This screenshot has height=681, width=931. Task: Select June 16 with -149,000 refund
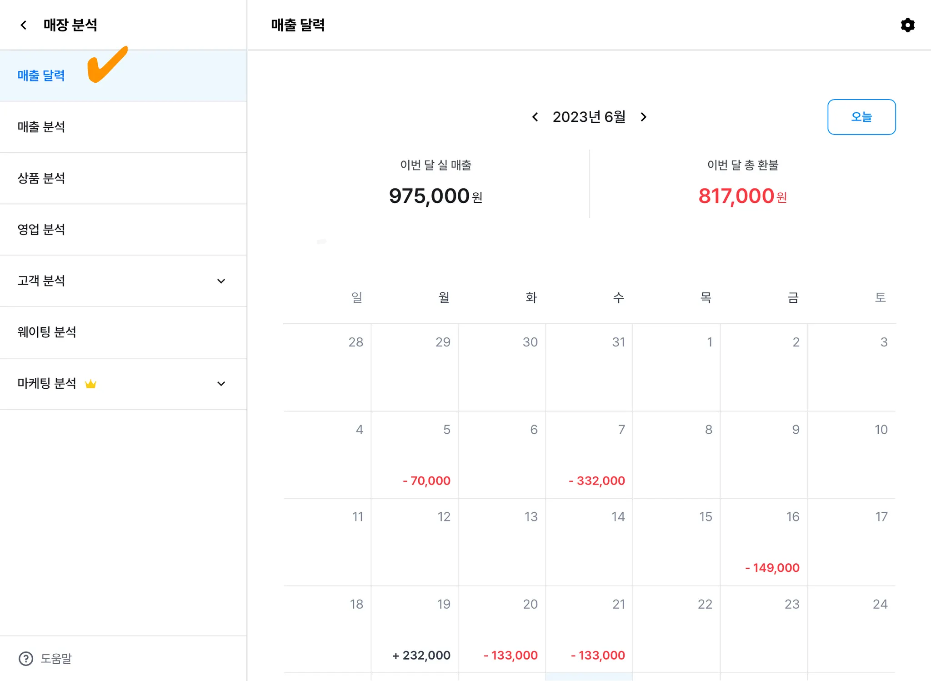pyautogui.click(x=764, y=542)
